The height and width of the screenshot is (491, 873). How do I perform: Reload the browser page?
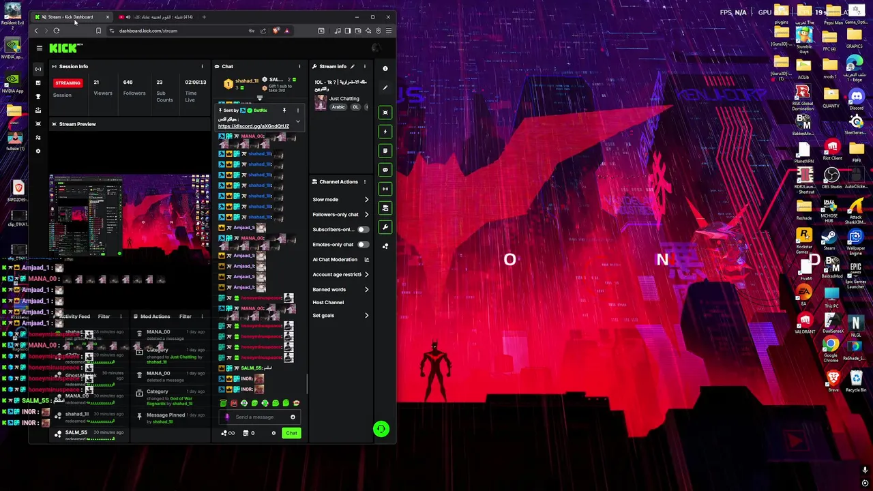57,31
